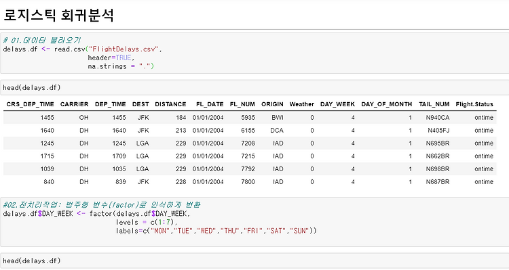509x270 pixels.
Task: Click tail number N405FJ
Action: pos(438,131)
